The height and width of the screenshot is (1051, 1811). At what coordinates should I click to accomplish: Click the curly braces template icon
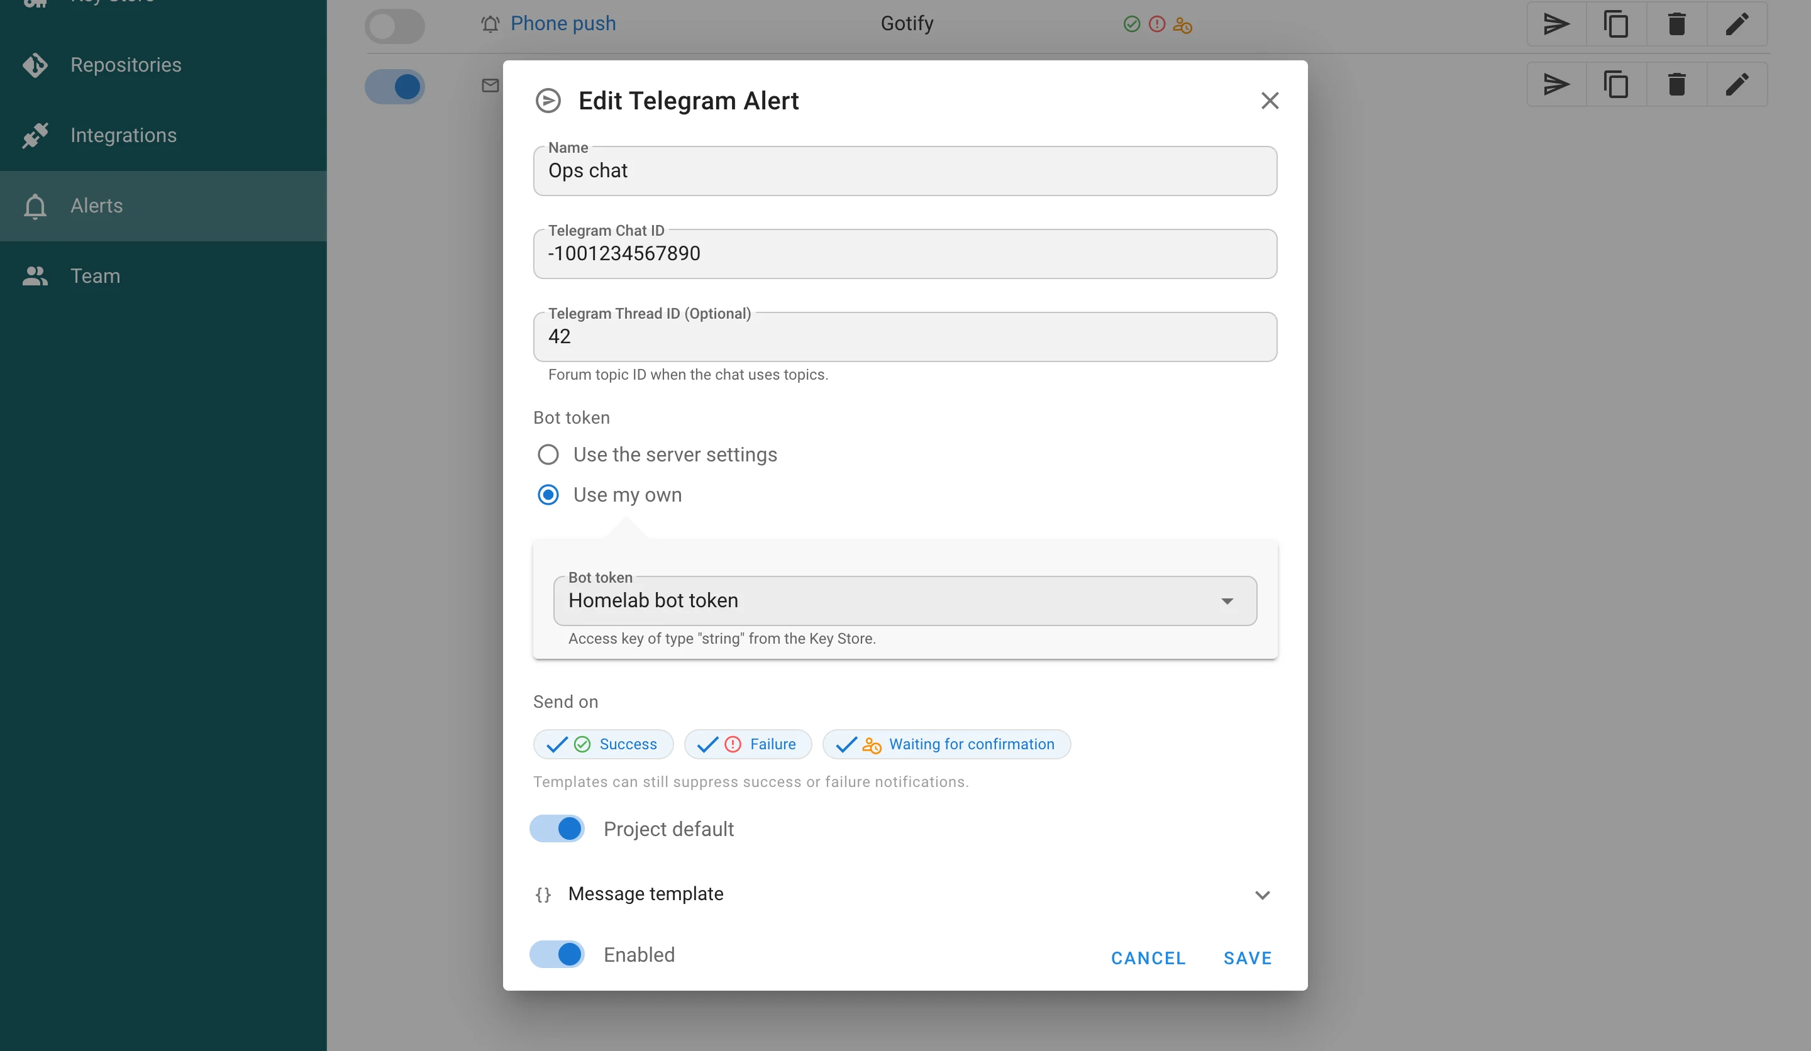click(x=543, y=894)
